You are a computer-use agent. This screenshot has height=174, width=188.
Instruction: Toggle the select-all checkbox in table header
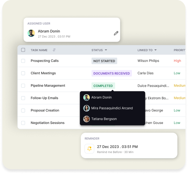(x=23, y=50)
